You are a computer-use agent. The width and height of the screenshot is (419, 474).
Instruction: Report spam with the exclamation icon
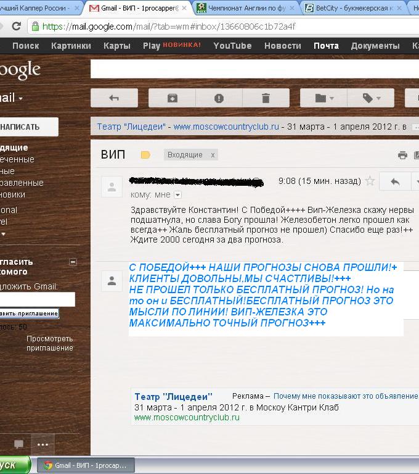click(219, 98)
